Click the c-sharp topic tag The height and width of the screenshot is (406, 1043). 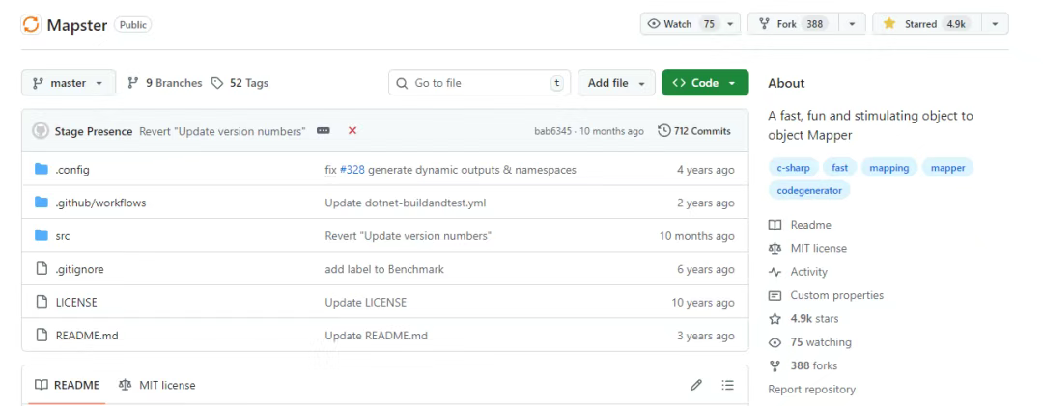[x=792, y=168]
